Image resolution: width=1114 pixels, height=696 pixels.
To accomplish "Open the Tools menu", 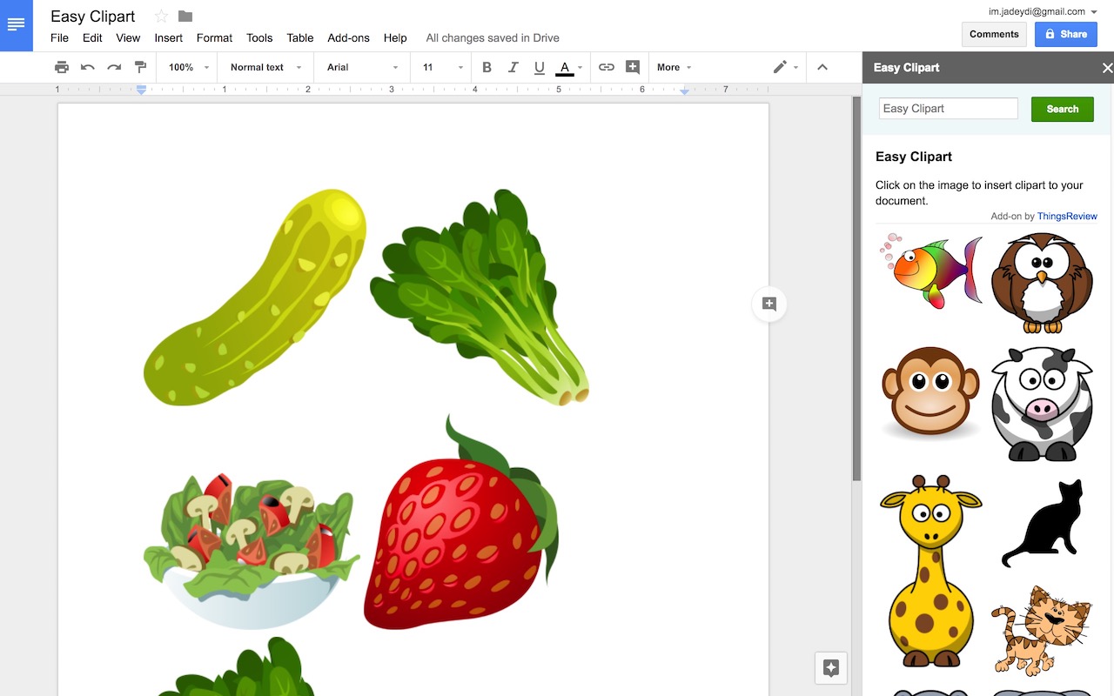I will click(259, 37).
